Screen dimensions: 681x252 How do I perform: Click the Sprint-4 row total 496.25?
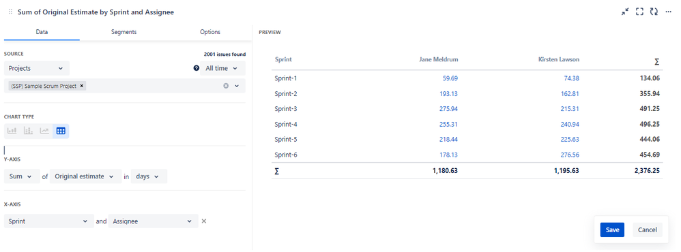pyautogui.click(x=650, y=124)
